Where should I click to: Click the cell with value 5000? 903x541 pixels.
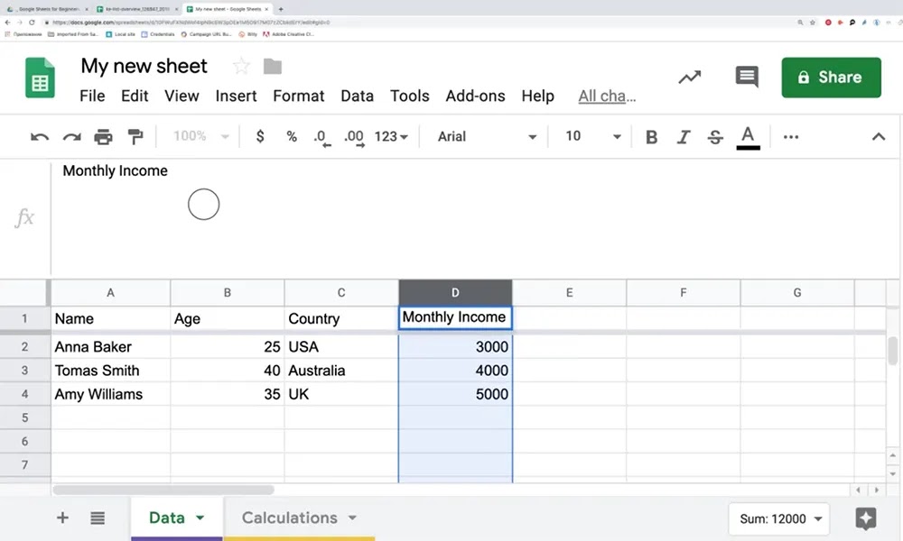[x=455, y=394]
